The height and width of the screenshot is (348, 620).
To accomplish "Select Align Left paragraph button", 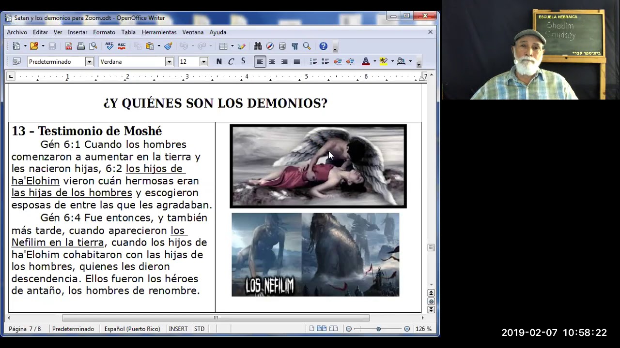I will 260,61.
